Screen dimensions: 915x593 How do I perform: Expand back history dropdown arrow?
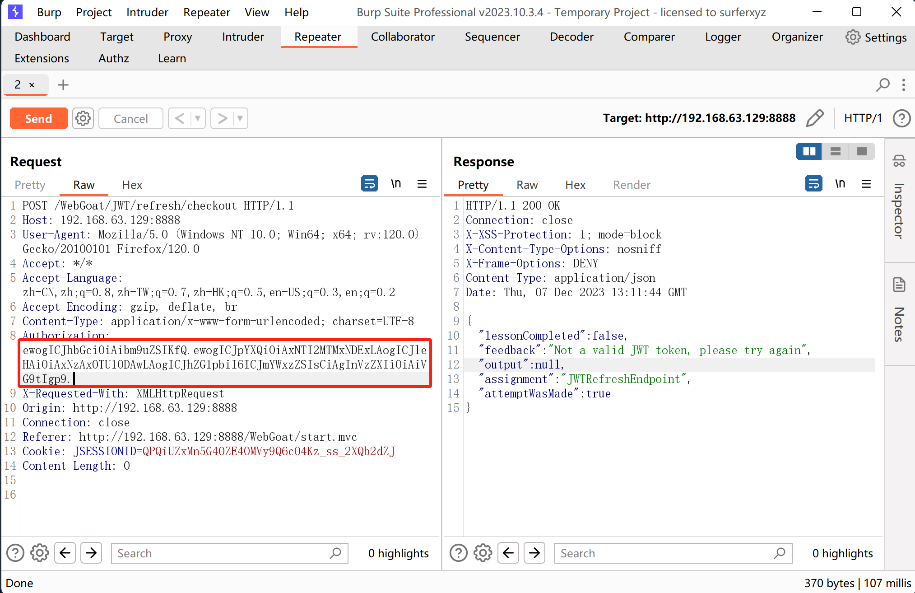tap(198, 118)
